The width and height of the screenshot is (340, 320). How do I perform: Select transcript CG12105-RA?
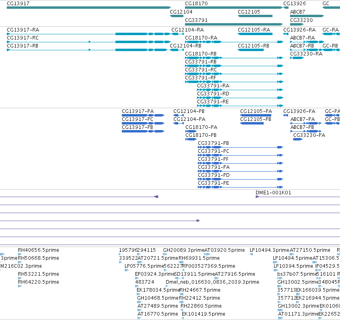(x=255, y=34)
